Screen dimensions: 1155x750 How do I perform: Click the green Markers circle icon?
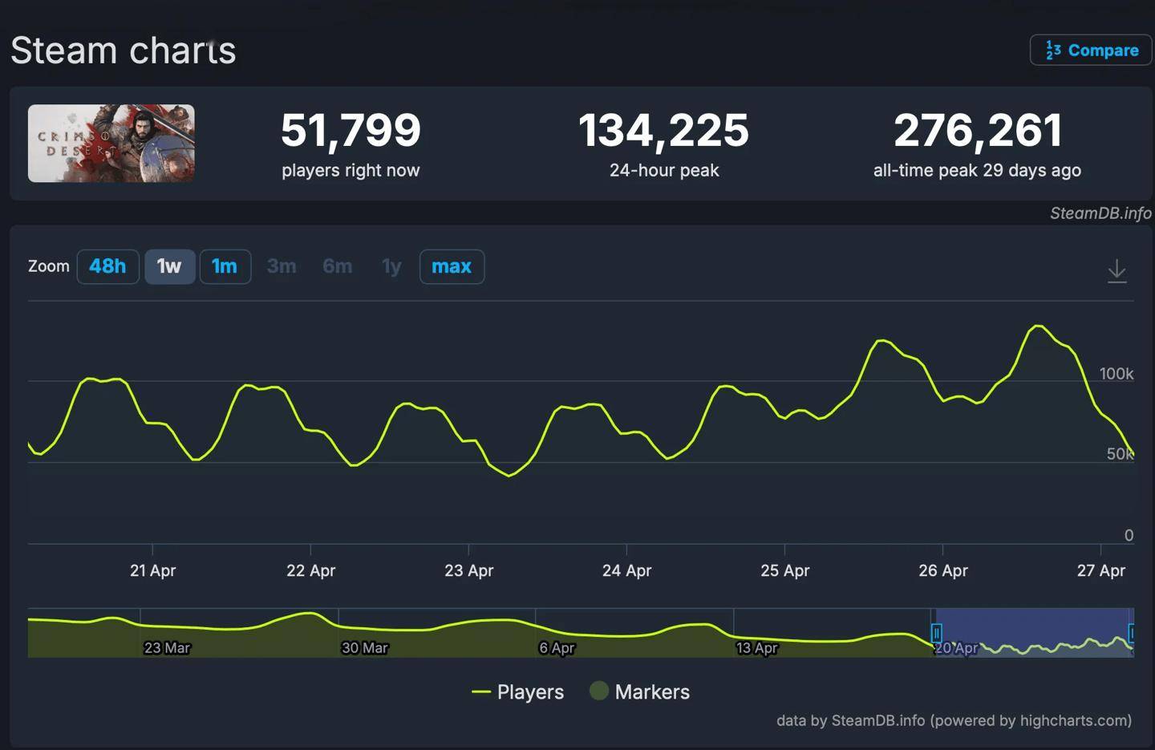tap(599, 691)
